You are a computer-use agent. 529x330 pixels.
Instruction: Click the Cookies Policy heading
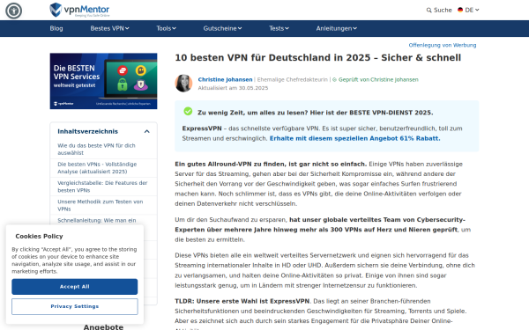click(x=39, y=236)
